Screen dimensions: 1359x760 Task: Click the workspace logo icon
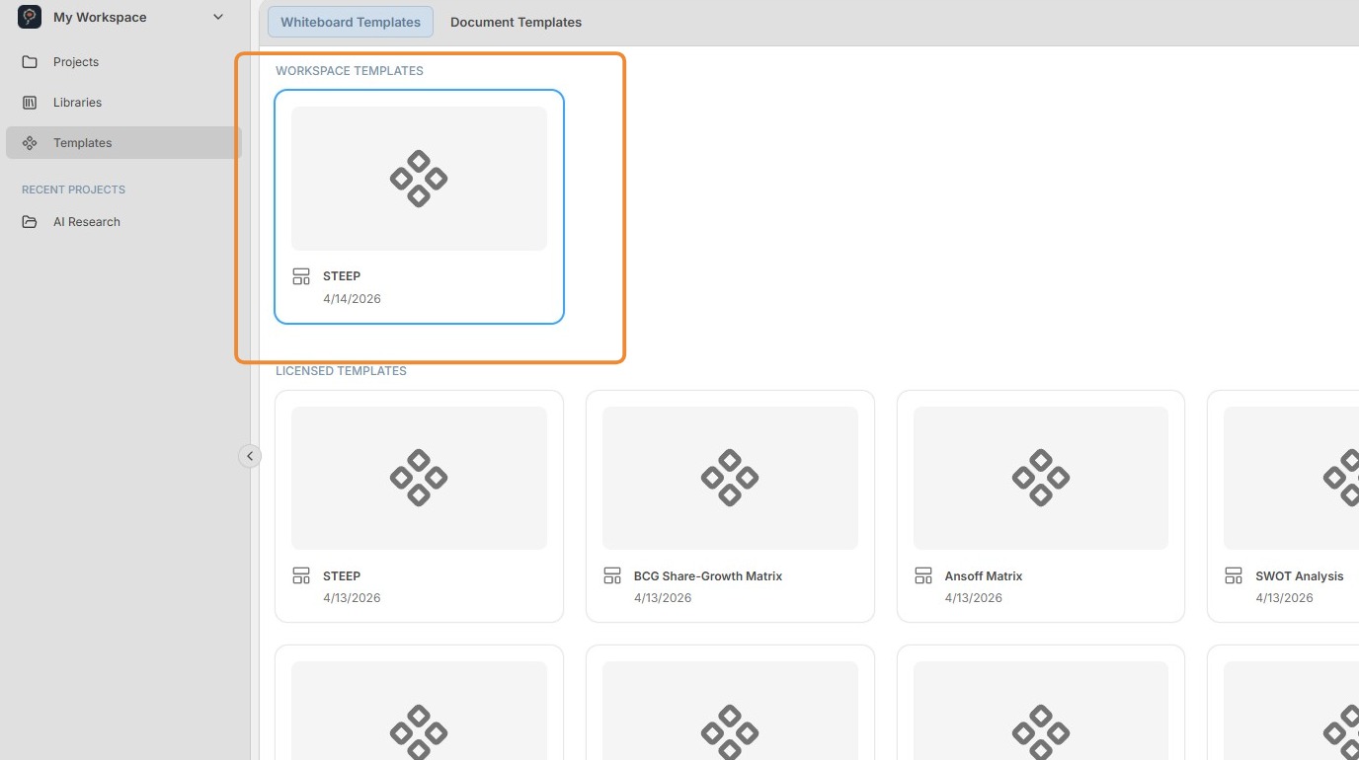click(30, 17)
